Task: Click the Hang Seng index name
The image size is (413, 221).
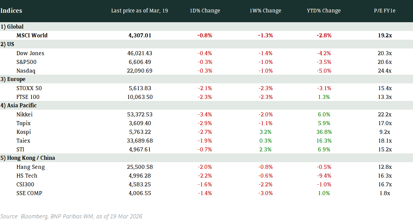Action: coord(31,167)
